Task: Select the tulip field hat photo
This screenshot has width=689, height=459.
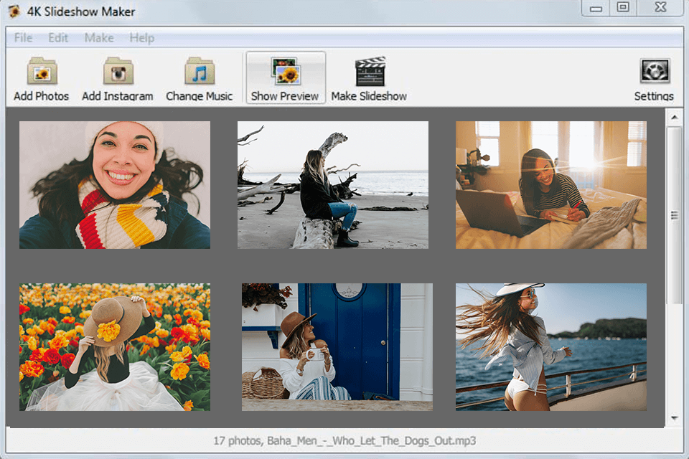Action: tap(115, 345)
